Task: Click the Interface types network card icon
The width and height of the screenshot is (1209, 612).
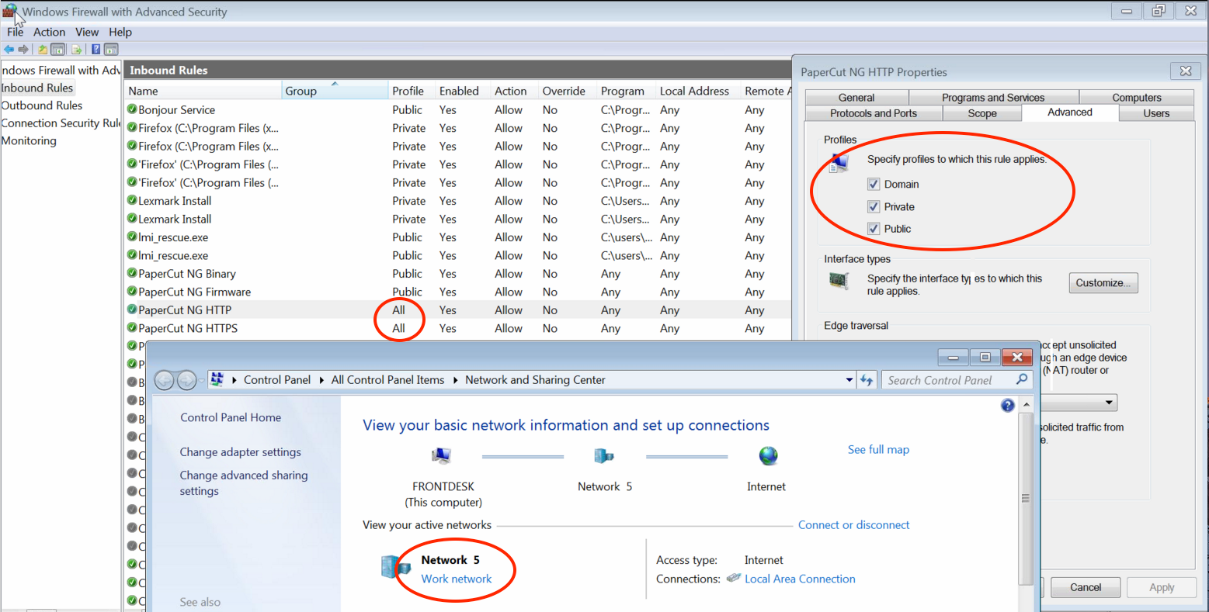Action: [x=839, y=281]
